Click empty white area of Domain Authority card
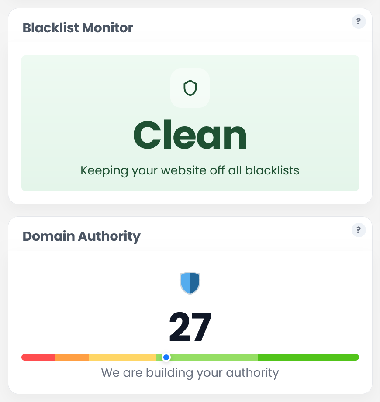The width and height of the screenshot is (380, 402). [77, 295]
